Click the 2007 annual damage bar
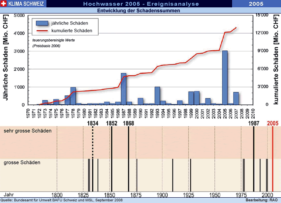Image resolution: width=281 pixels, height=203 pixels. pos(236,98)
